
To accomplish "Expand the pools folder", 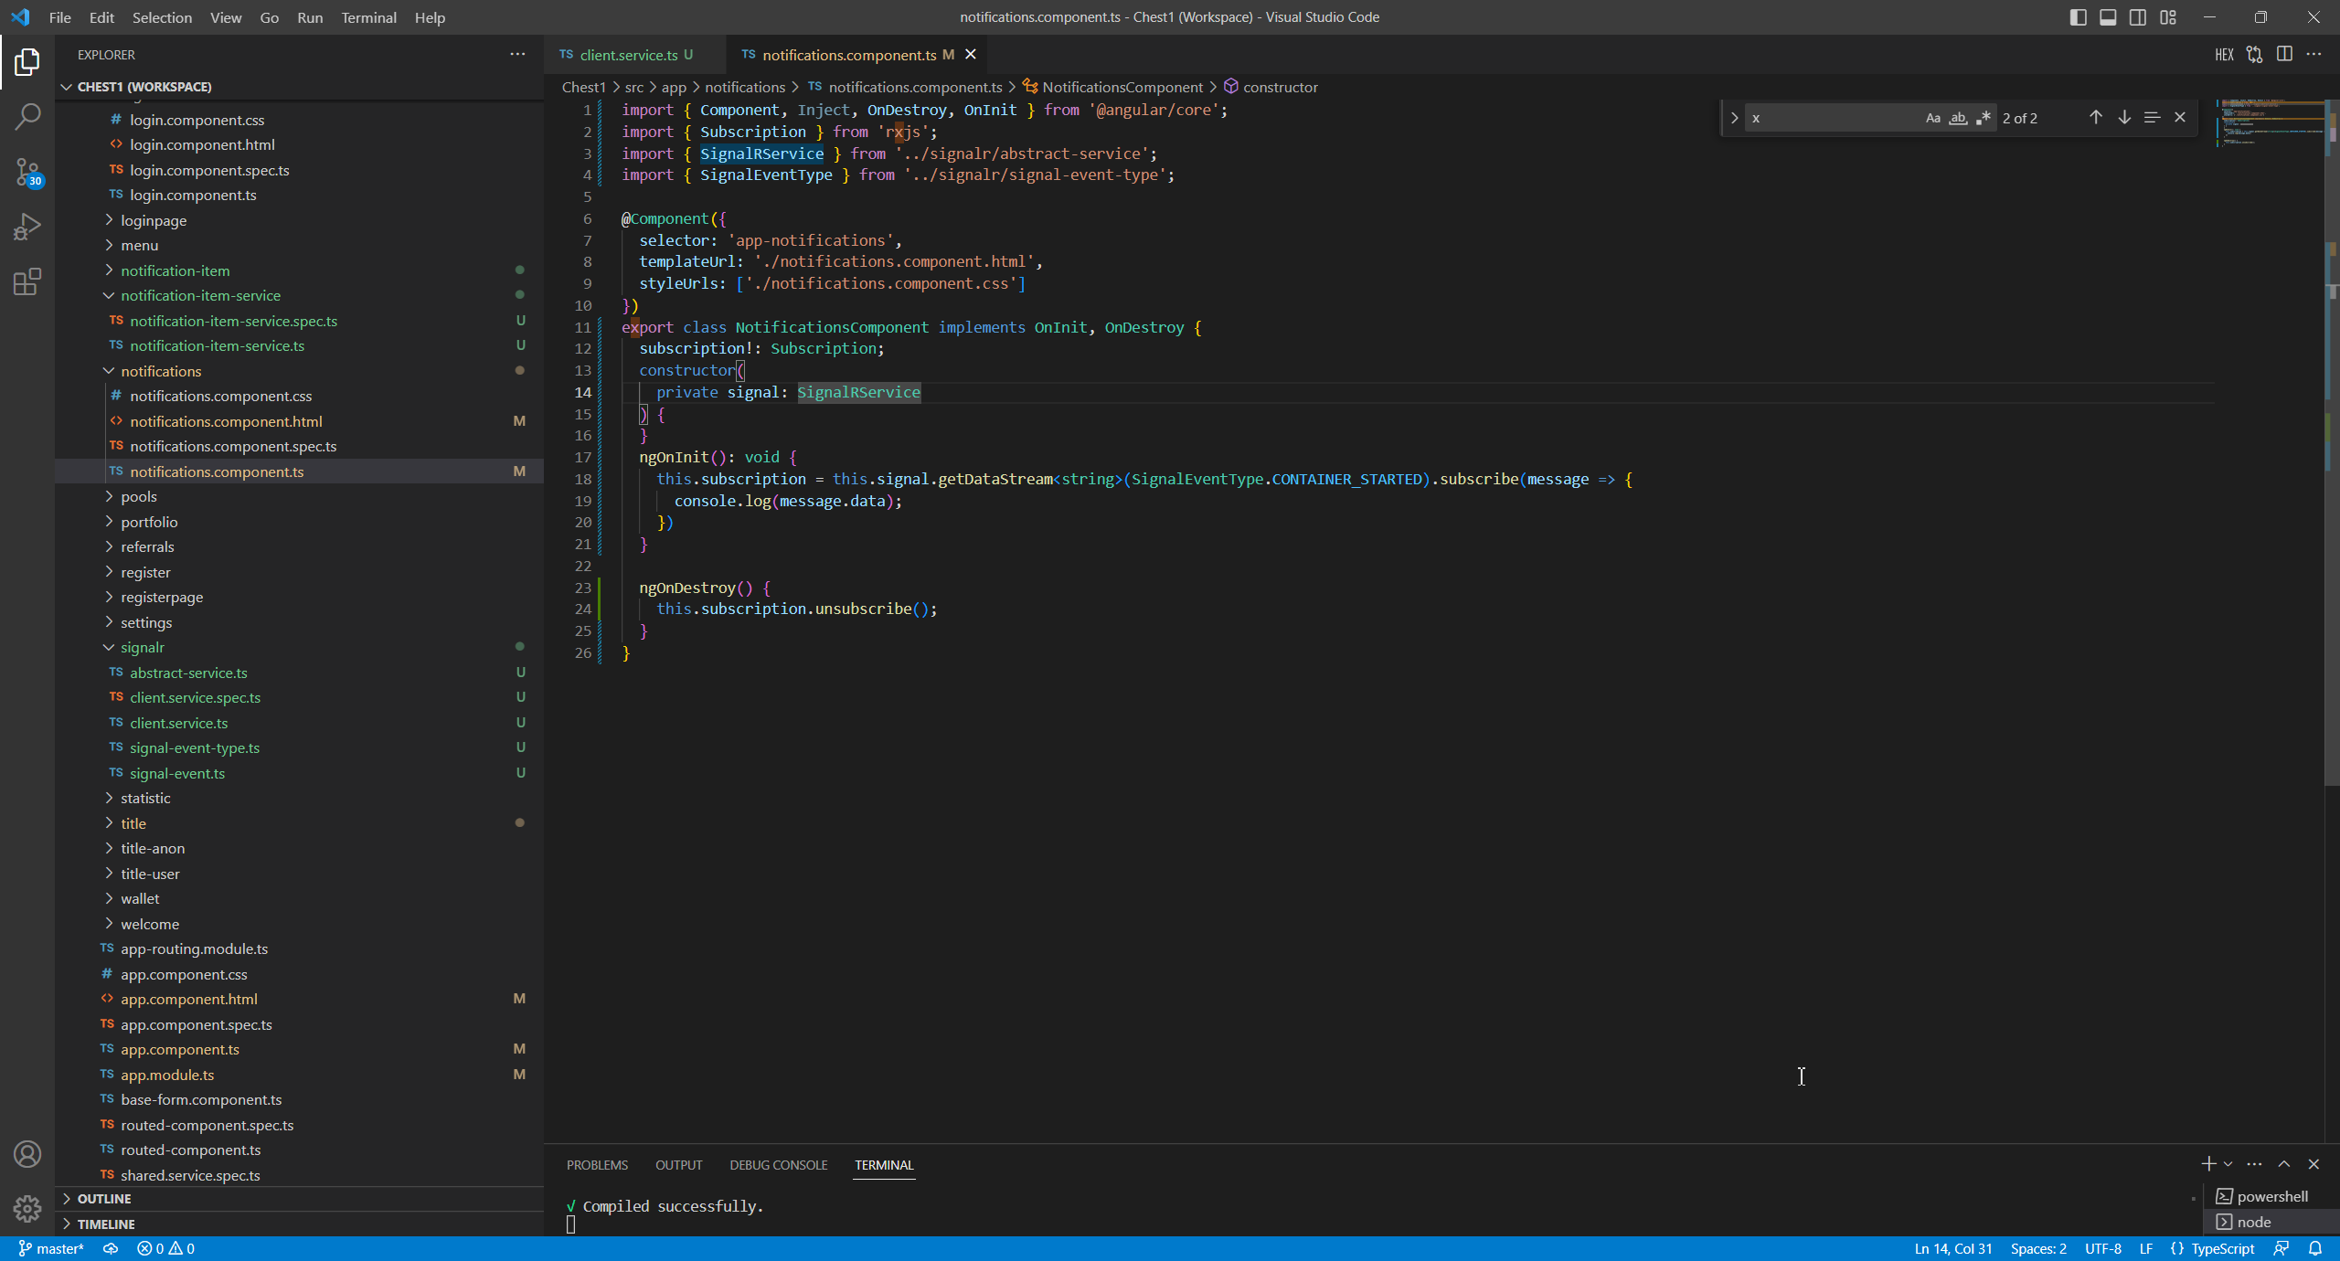I will [x=139, y=496].
